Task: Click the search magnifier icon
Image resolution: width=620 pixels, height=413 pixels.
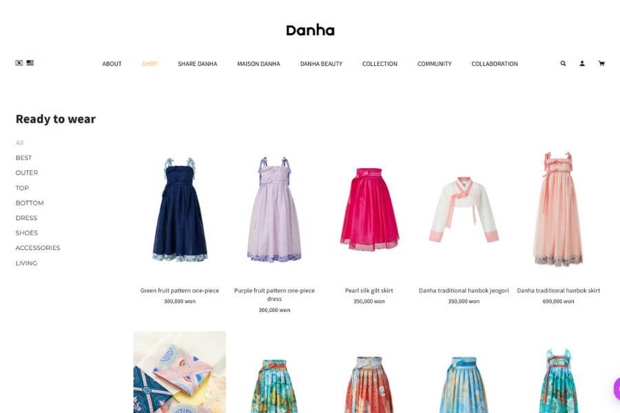Action: pyautogui.click(x=563, y=63)
